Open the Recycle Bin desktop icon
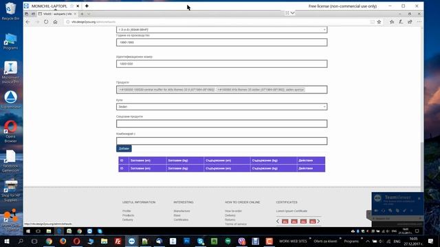The width and height of the screenshot is (440, 247). [x=10, y=11]
